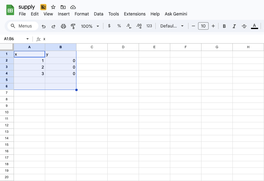The width and height of the screenshot is (264, 181).
Task: Click the undo arrow icon
Action: 44,26
